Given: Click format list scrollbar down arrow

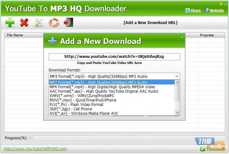Looking at the screenshot, I should [177, 113].
